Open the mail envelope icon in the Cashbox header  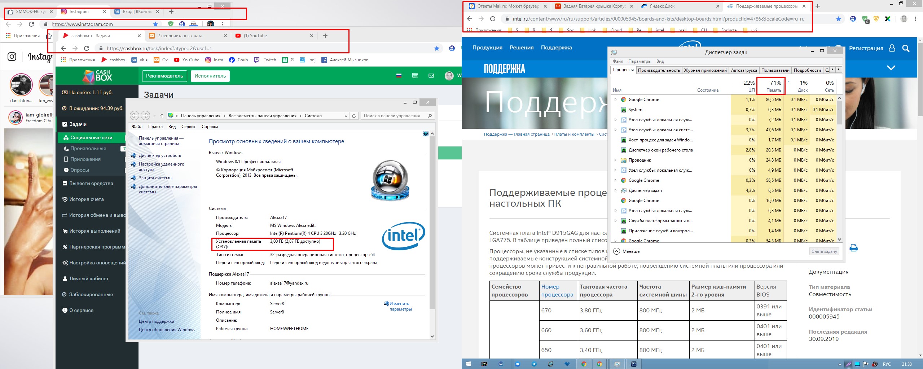point(431,76)
